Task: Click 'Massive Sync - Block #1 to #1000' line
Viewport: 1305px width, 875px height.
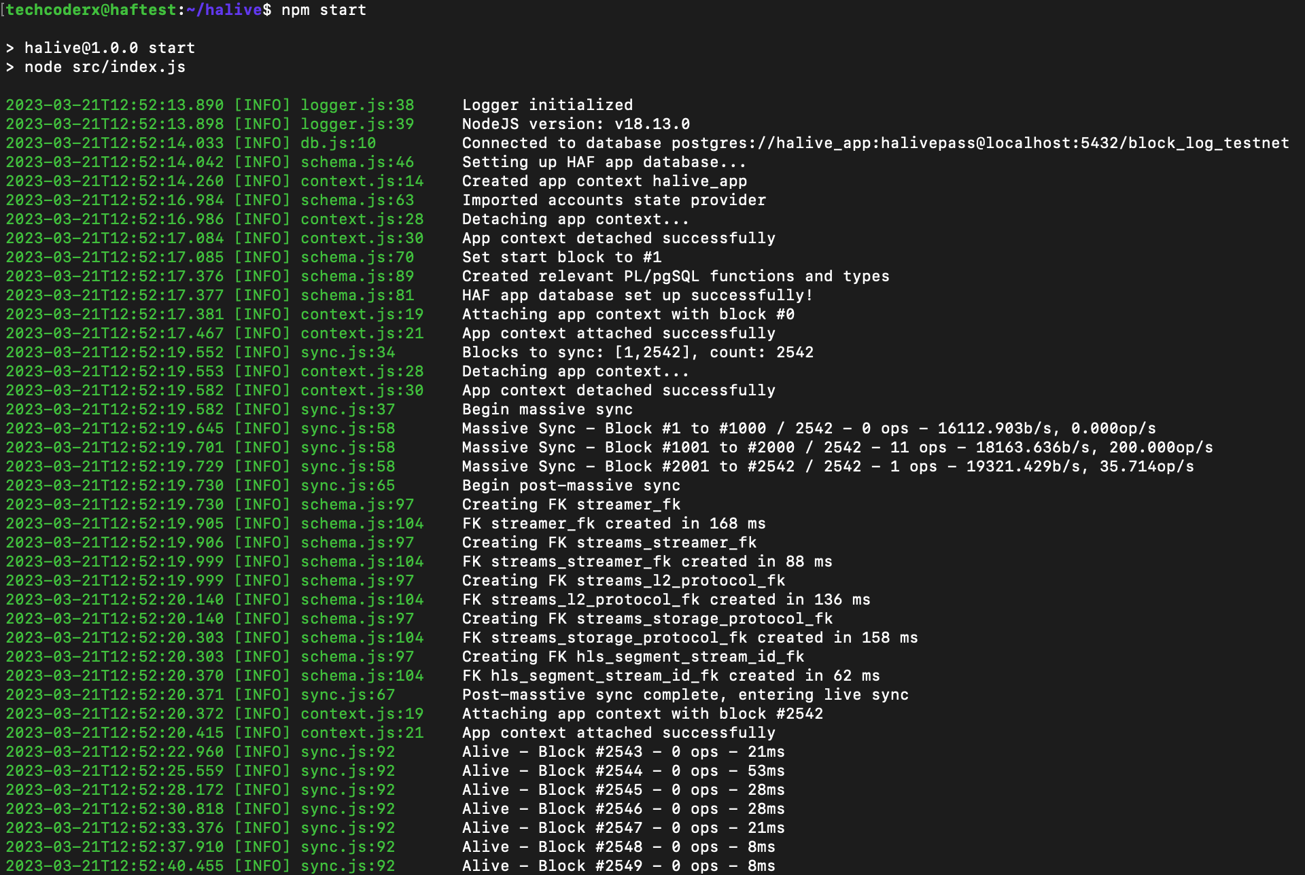Action: [810, 429]
